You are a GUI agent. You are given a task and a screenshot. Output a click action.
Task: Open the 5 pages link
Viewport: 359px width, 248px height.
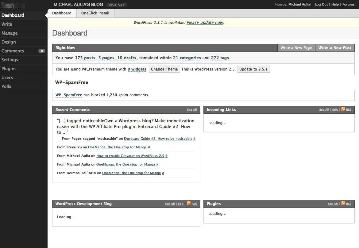click(106, 58)
